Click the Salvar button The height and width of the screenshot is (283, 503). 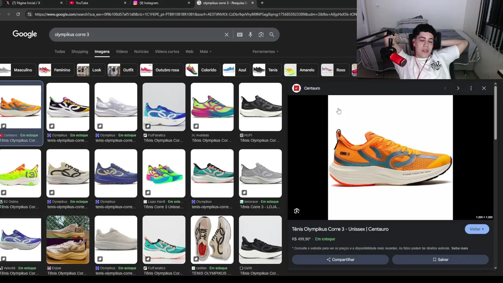coord(440,259)
